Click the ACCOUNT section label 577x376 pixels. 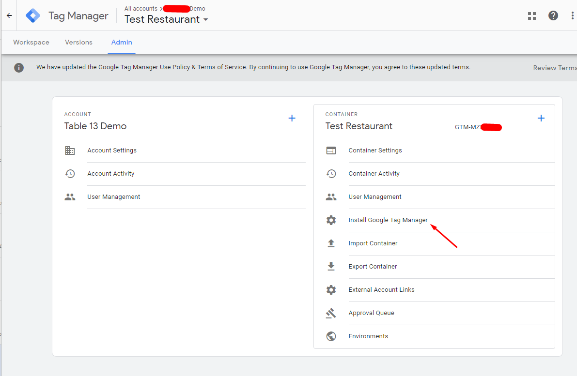click(78, 114)
